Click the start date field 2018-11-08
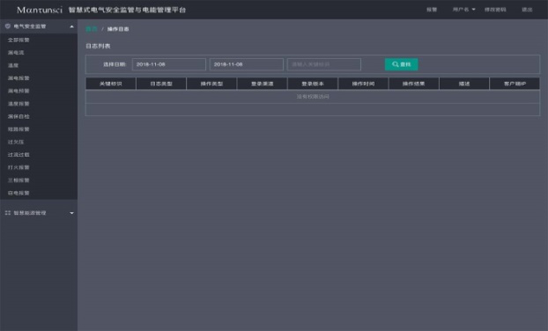Screen dimensions: 548x331 (x=169, y=64)
